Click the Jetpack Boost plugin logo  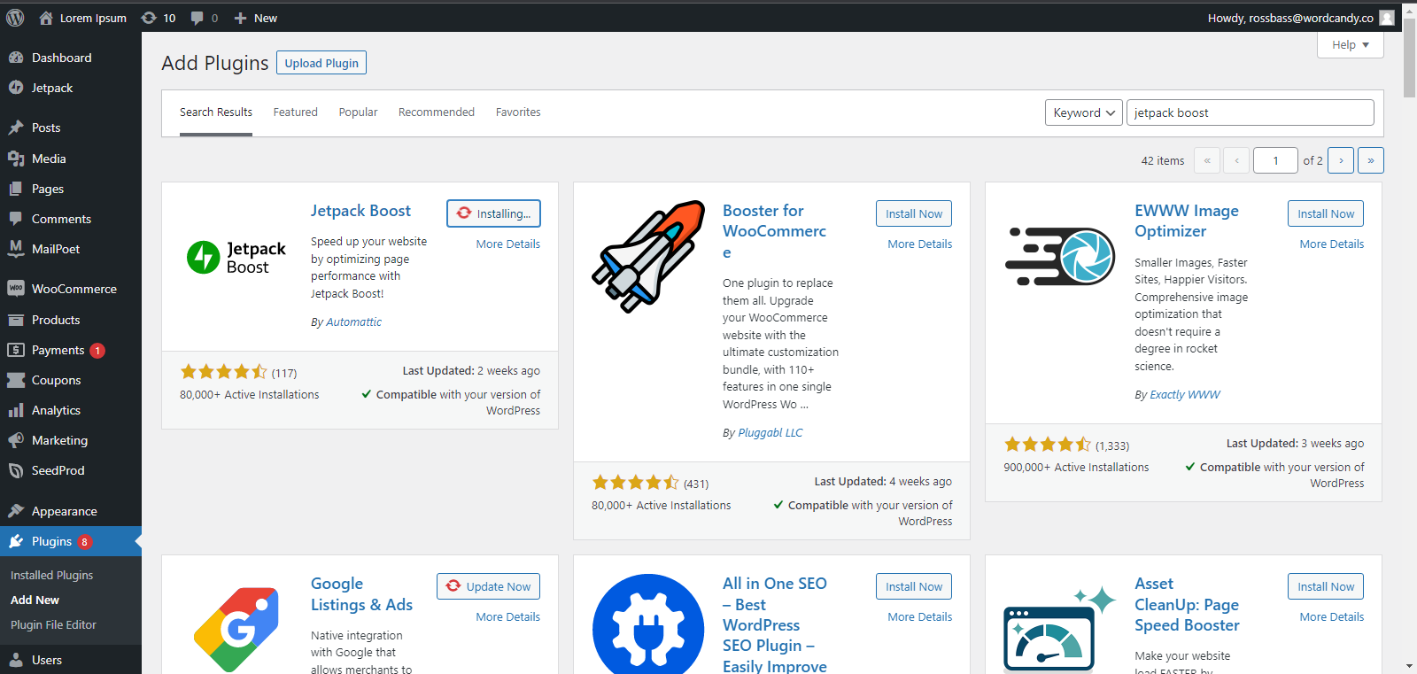coord(236,257)
